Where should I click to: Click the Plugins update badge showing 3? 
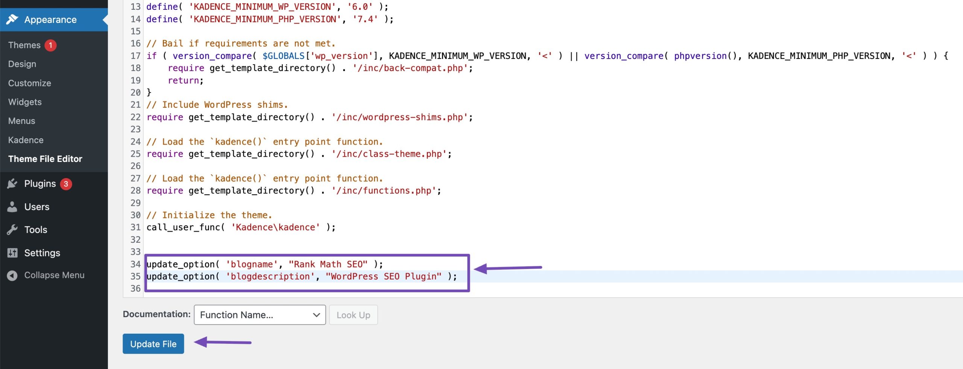click(66, 184)
